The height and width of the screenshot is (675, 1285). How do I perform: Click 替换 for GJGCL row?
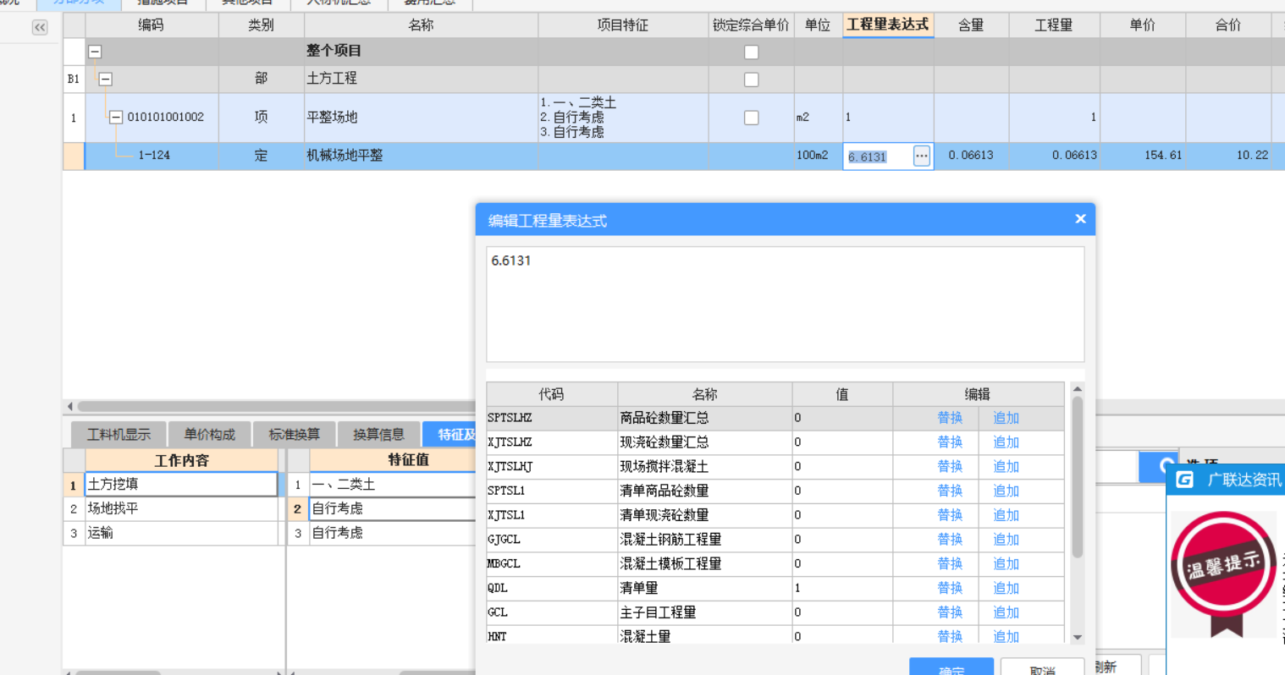coord(950,540)
